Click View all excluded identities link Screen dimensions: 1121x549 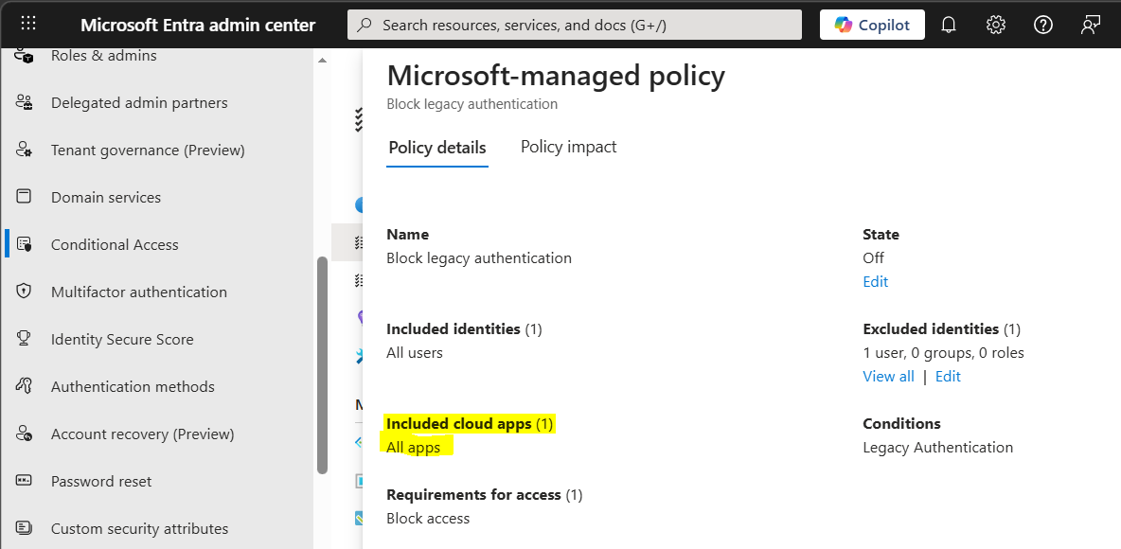[888, 377]
